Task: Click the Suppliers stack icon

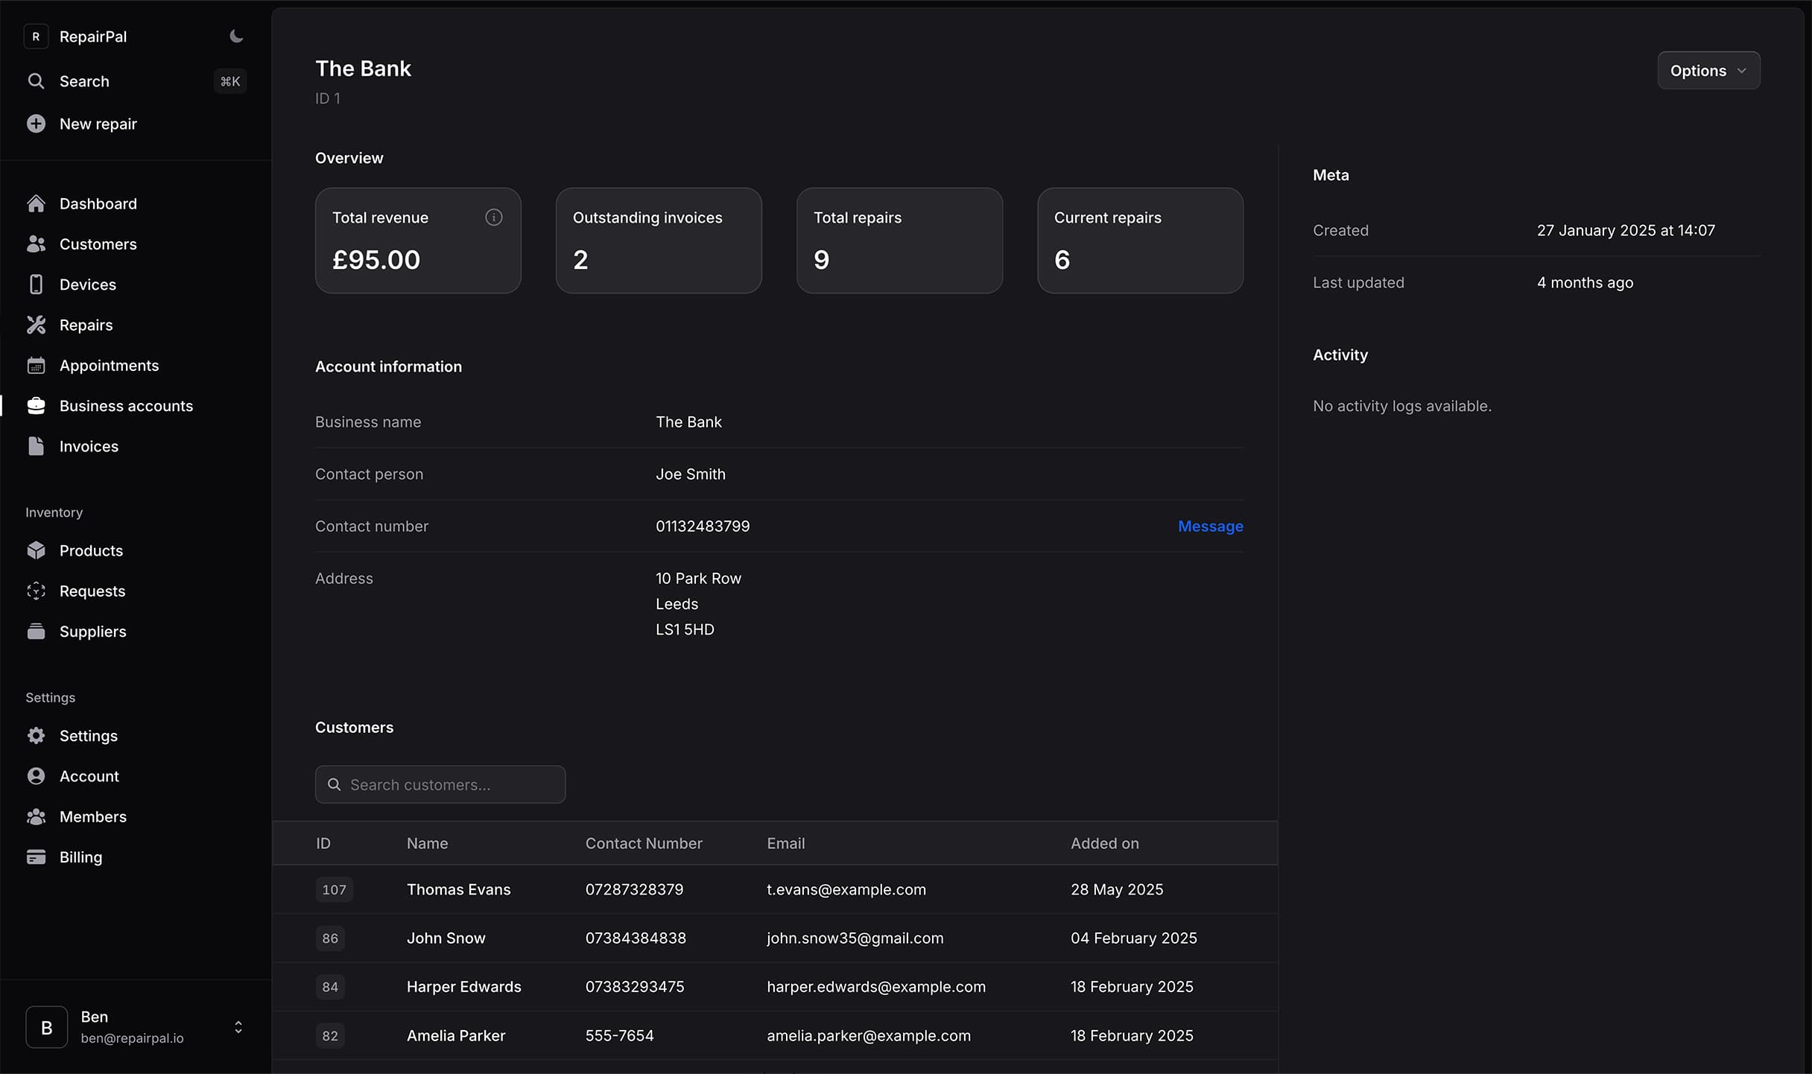Action: coord(36,632)
